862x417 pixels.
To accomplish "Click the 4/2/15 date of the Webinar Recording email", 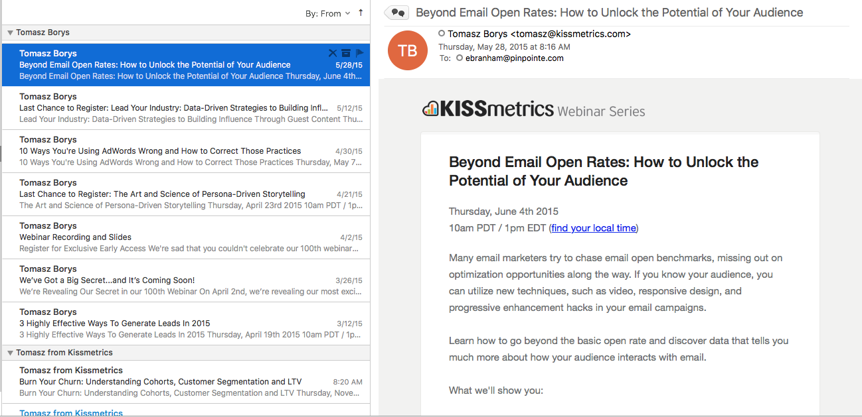I will [351, 237].
